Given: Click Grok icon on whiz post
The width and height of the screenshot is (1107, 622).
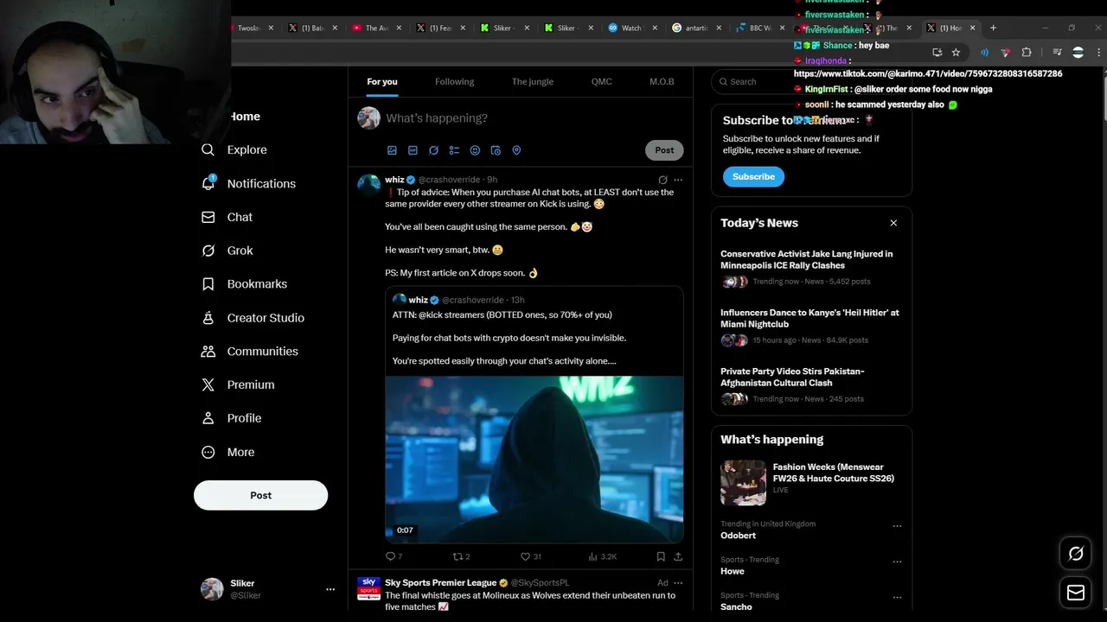Looking at the screenshot, I should coord(662,180).
